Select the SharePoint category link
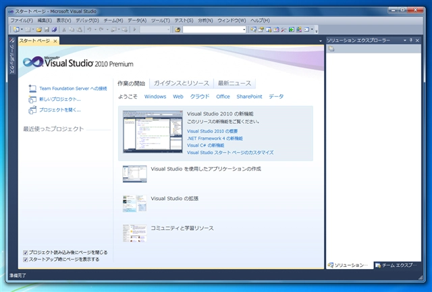The image size is (432, 292). 249,97
